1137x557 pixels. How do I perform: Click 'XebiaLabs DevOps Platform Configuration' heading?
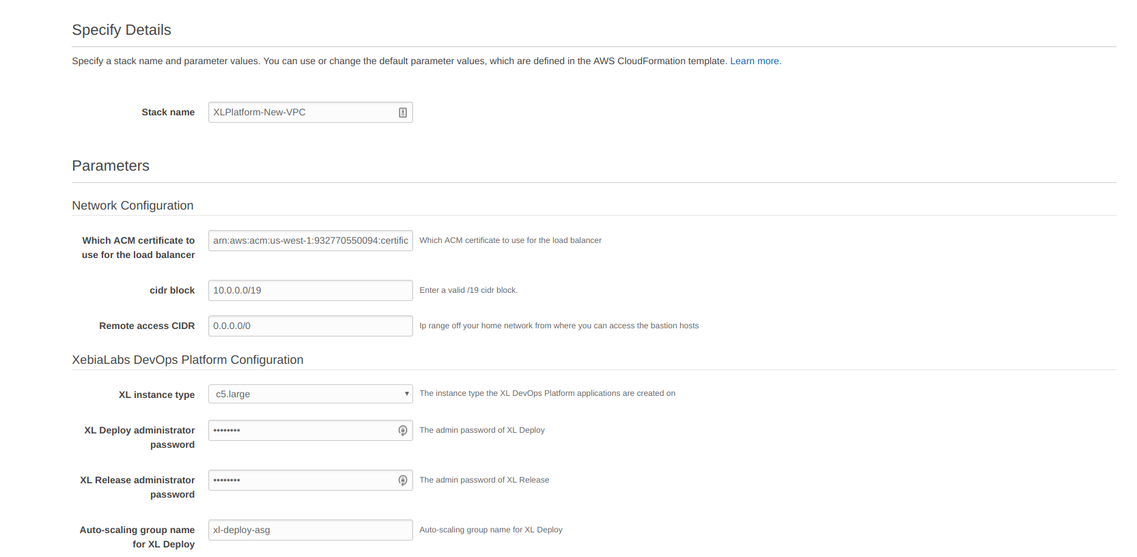click(x=188, y=360)
